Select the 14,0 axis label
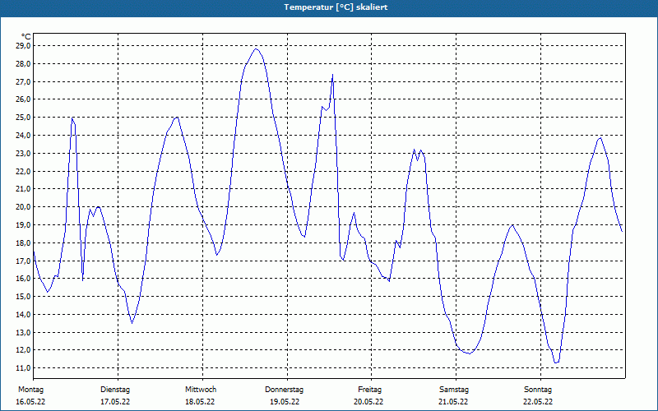Image resolution: width=658 pixels, height=411 pixels. (x=23, y=315)
